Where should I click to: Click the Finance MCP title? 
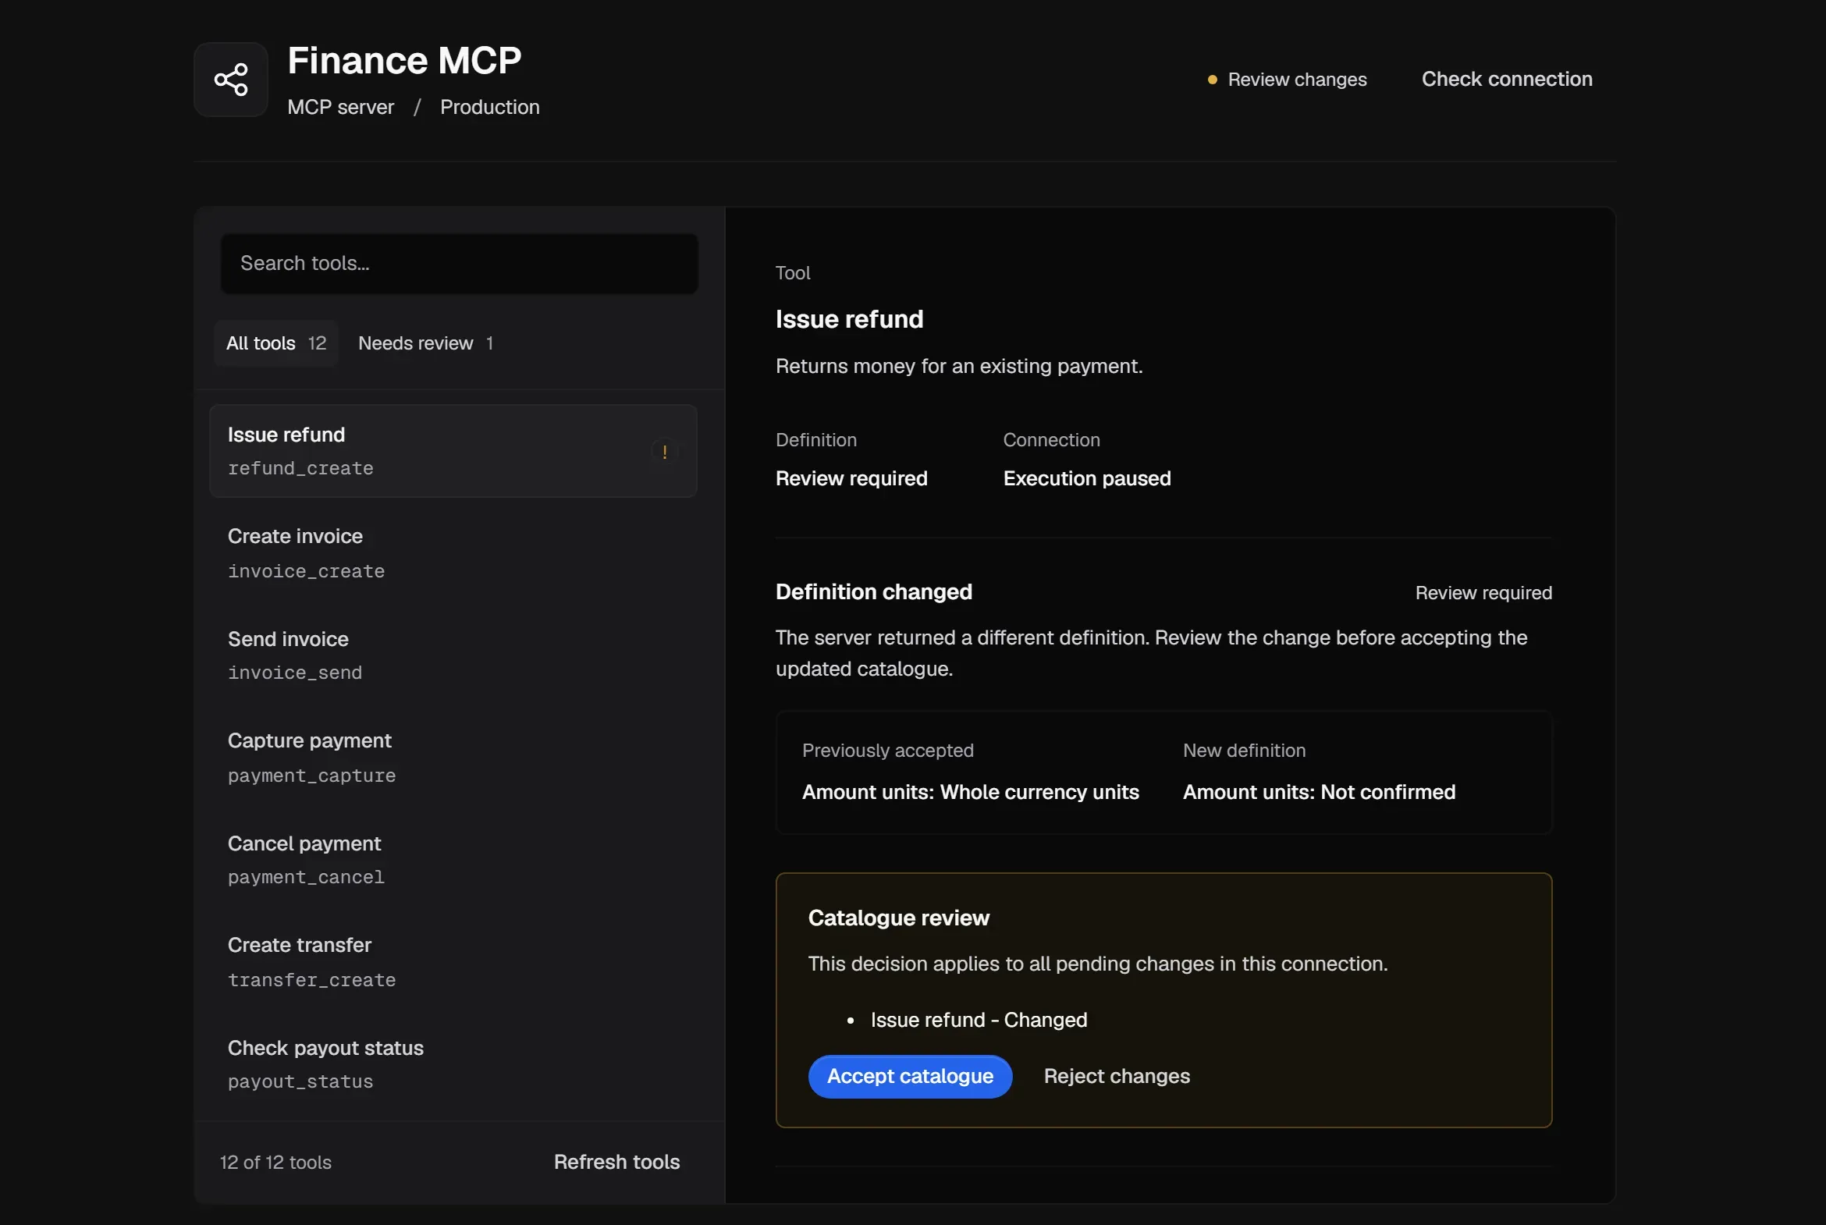(x=404, y=60)
